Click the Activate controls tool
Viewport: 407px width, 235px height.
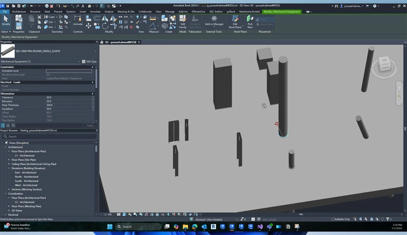[x=77, y=20]
